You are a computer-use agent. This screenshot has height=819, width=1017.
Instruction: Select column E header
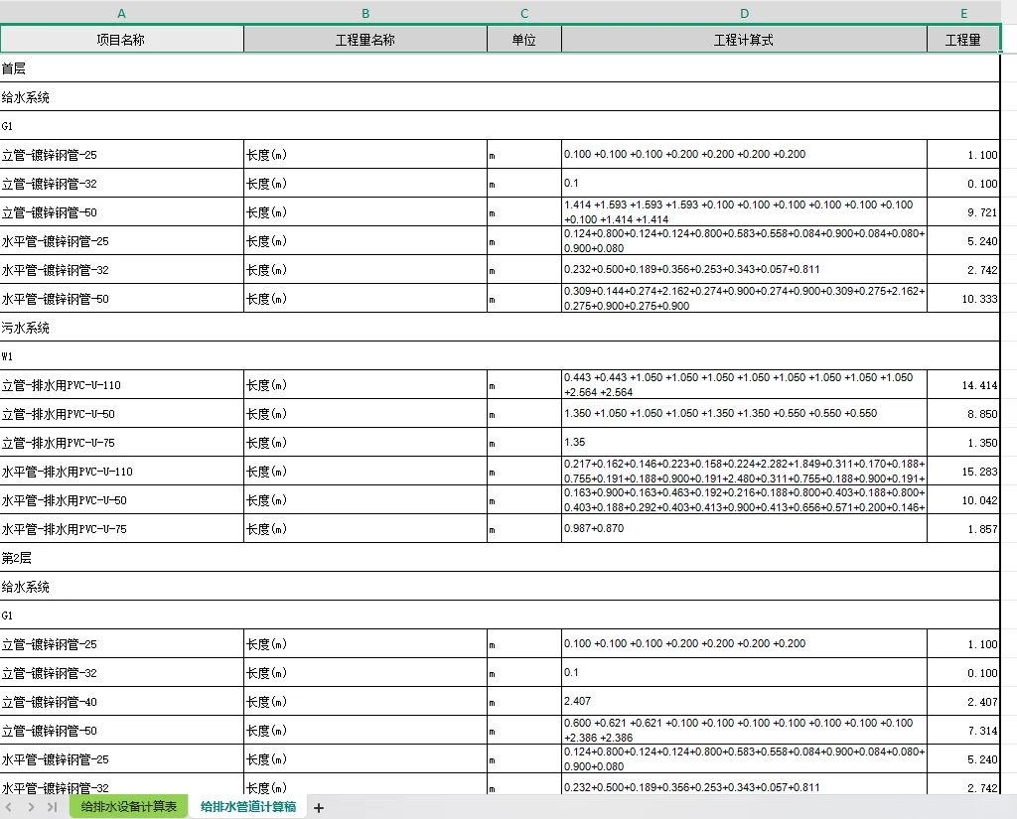point(963,13)
